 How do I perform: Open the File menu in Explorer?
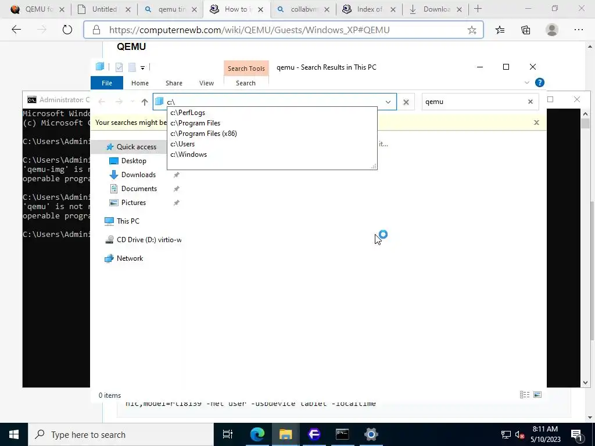(x=107, y=83)
